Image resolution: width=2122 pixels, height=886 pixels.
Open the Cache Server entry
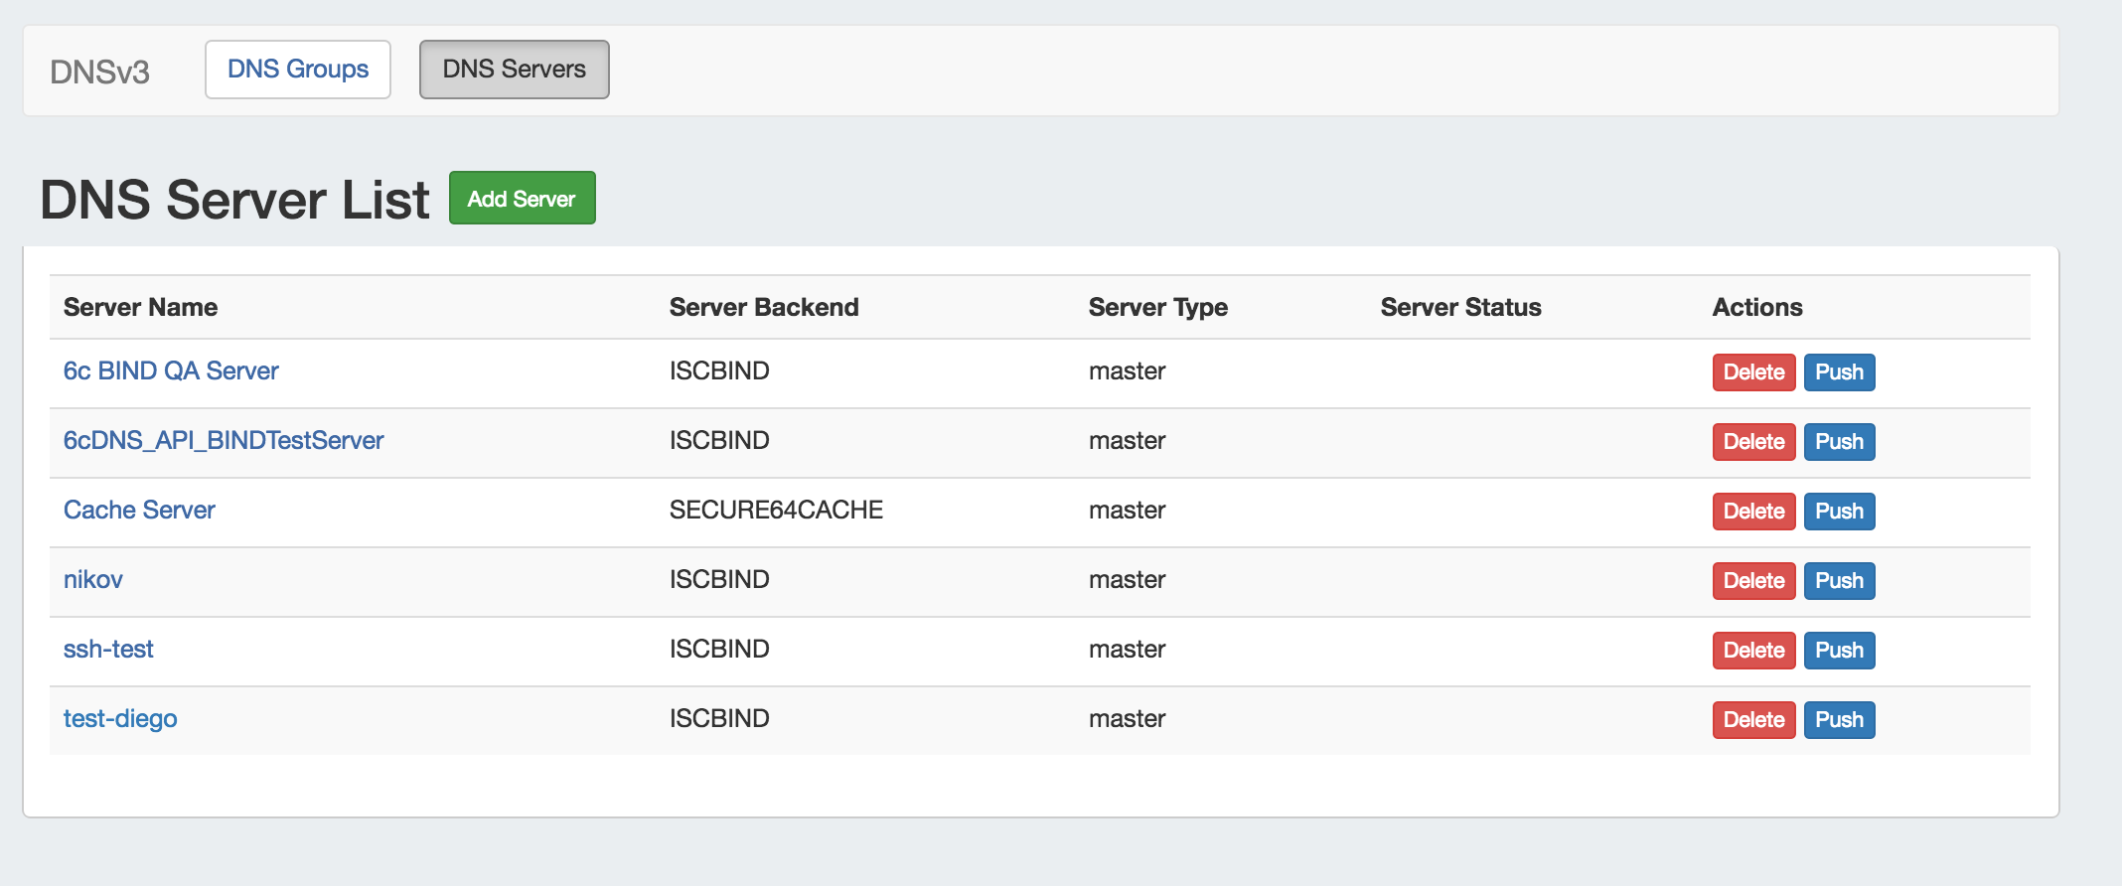[x=139, y=511]
